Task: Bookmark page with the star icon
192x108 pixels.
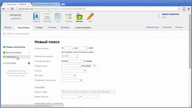Action: [x=179, y=9]
